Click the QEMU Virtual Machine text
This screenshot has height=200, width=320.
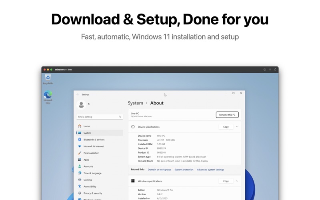coord(141,116)
